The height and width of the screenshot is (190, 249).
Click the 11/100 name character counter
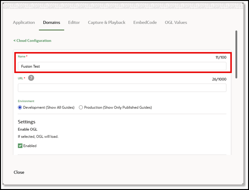221,57
